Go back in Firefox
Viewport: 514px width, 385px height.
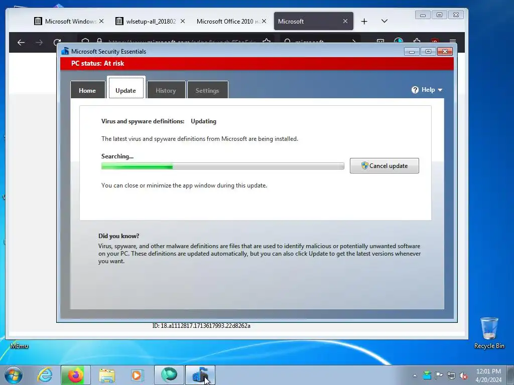[21, 42]
